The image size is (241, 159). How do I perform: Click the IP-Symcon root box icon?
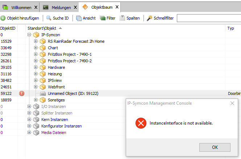coord(36,35)
